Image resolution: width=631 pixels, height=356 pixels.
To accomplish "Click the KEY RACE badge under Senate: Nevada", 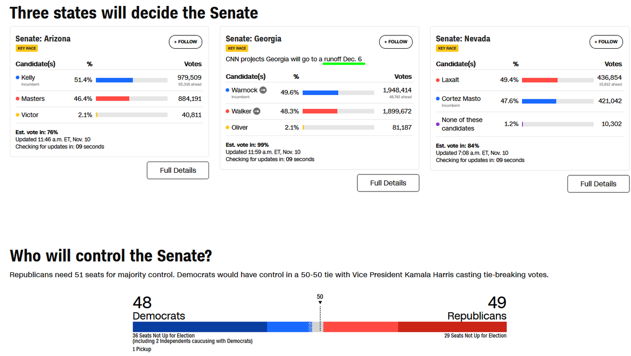I will pyautogui.click(x=447, y=48).
